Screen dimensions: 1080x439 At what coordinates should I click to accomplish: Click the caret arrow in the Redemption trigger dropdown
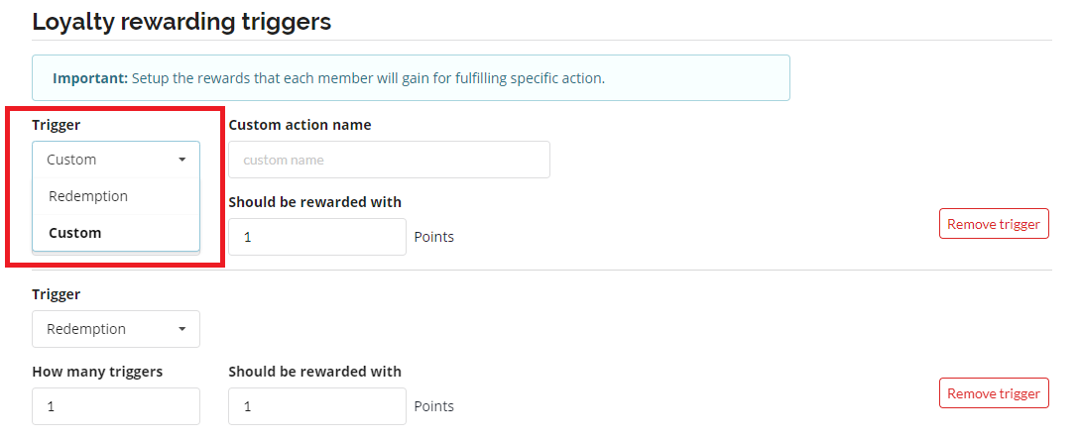pyautogui.click(x=182, y=329)
